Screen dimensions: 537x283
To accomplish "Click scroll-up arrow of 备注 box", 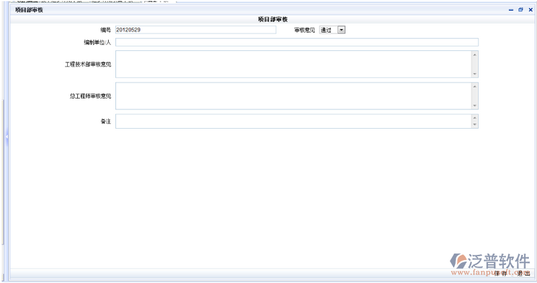I will (x=475, y=118).
